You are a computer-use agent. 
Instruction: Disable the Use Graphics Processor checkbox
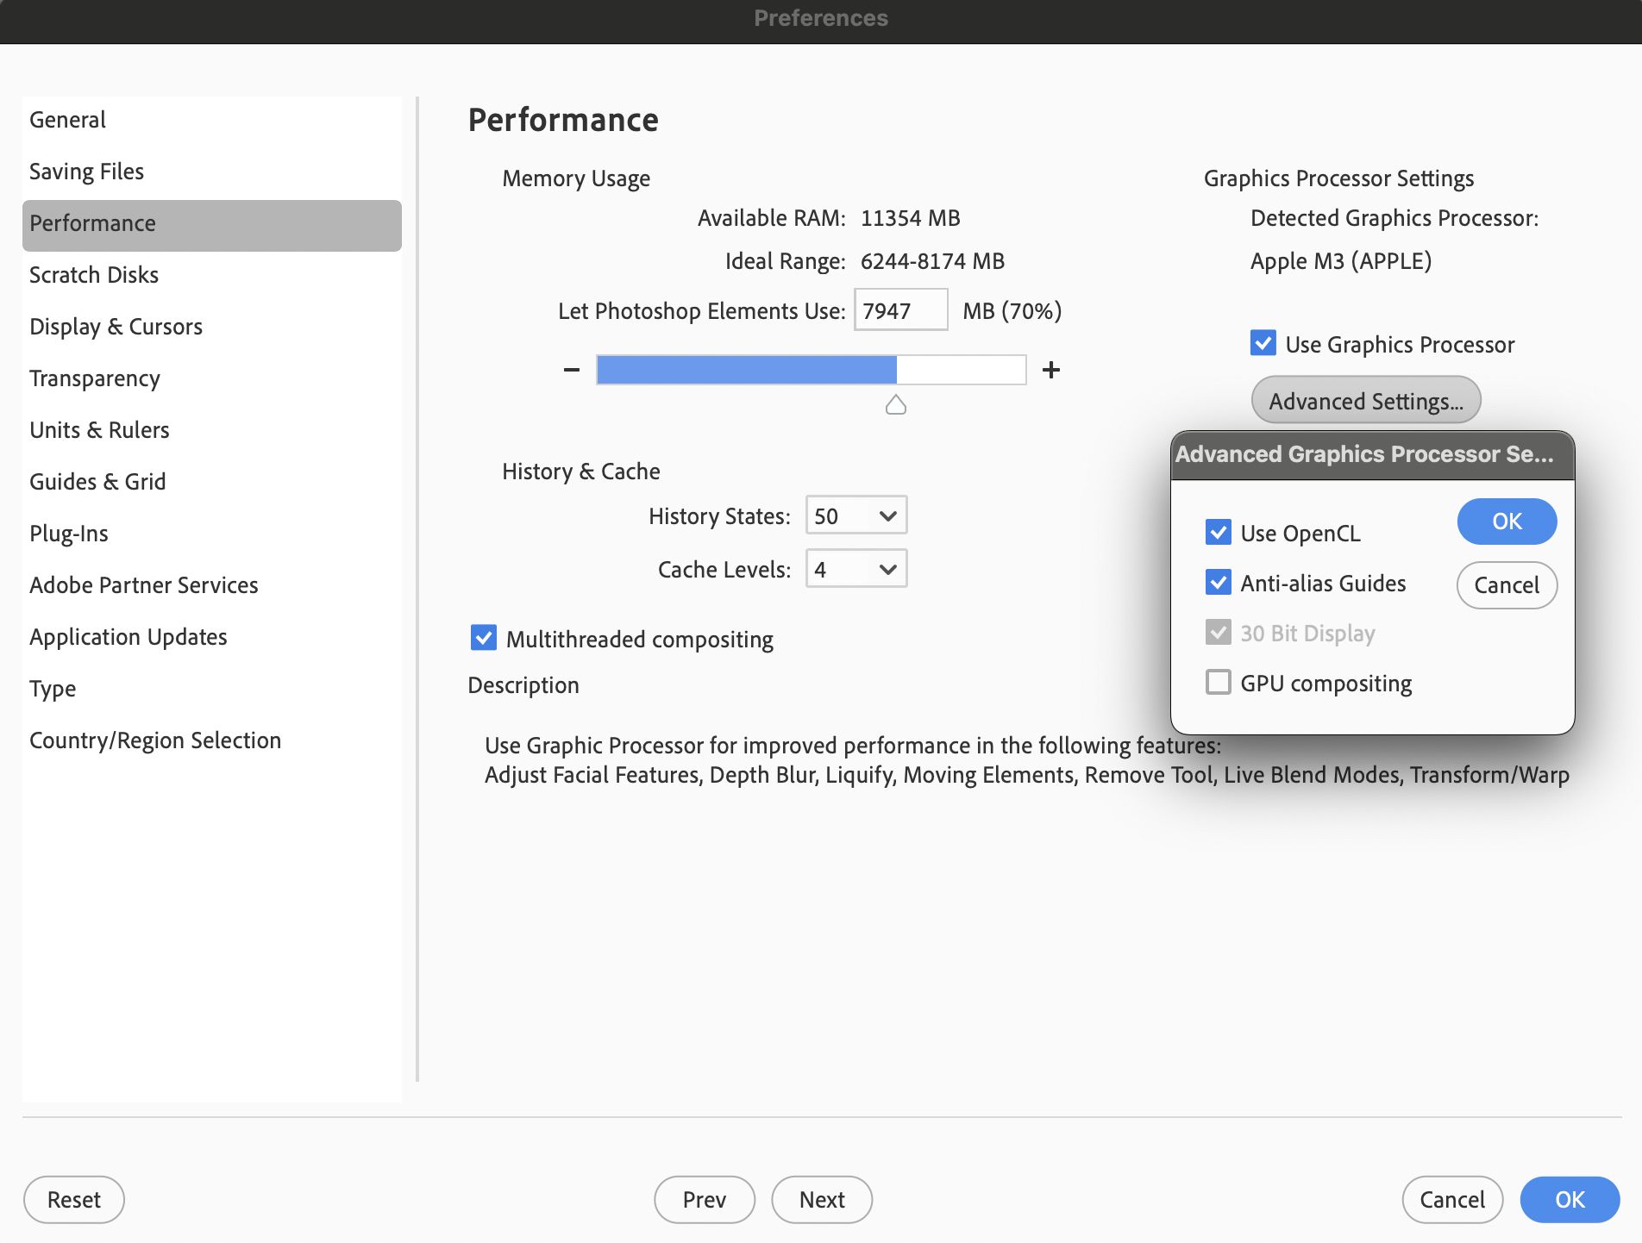coord(1263,343)
